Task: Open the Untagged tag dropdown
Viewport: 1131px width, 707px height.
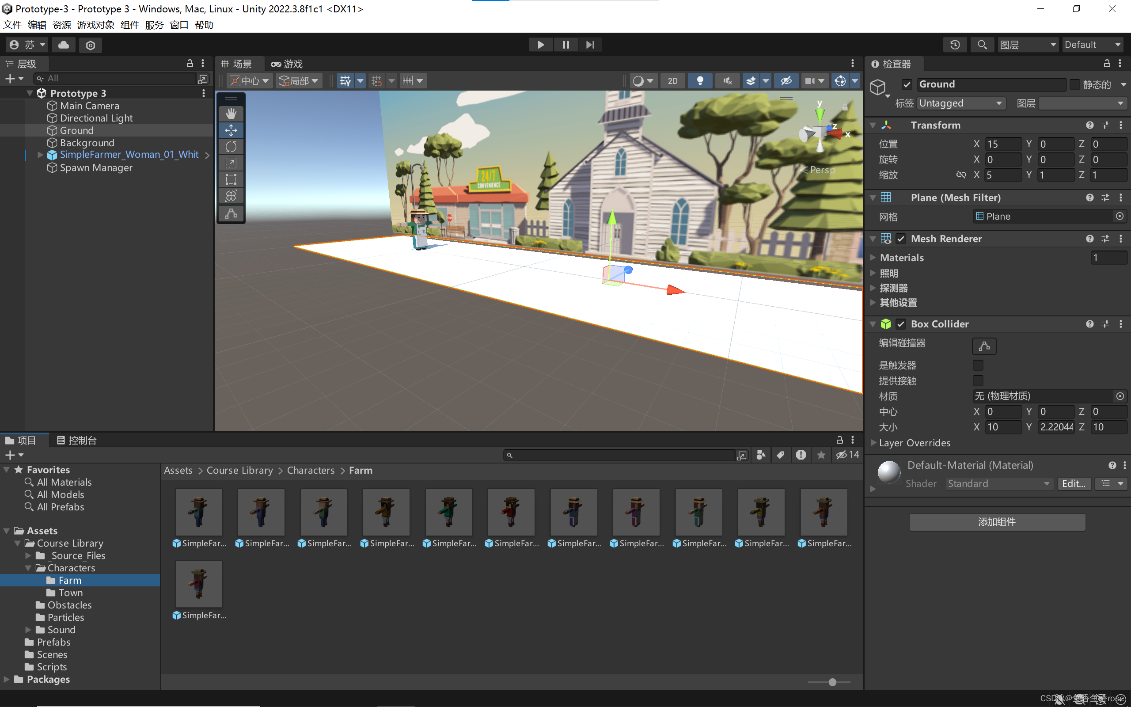Action: 960,103
